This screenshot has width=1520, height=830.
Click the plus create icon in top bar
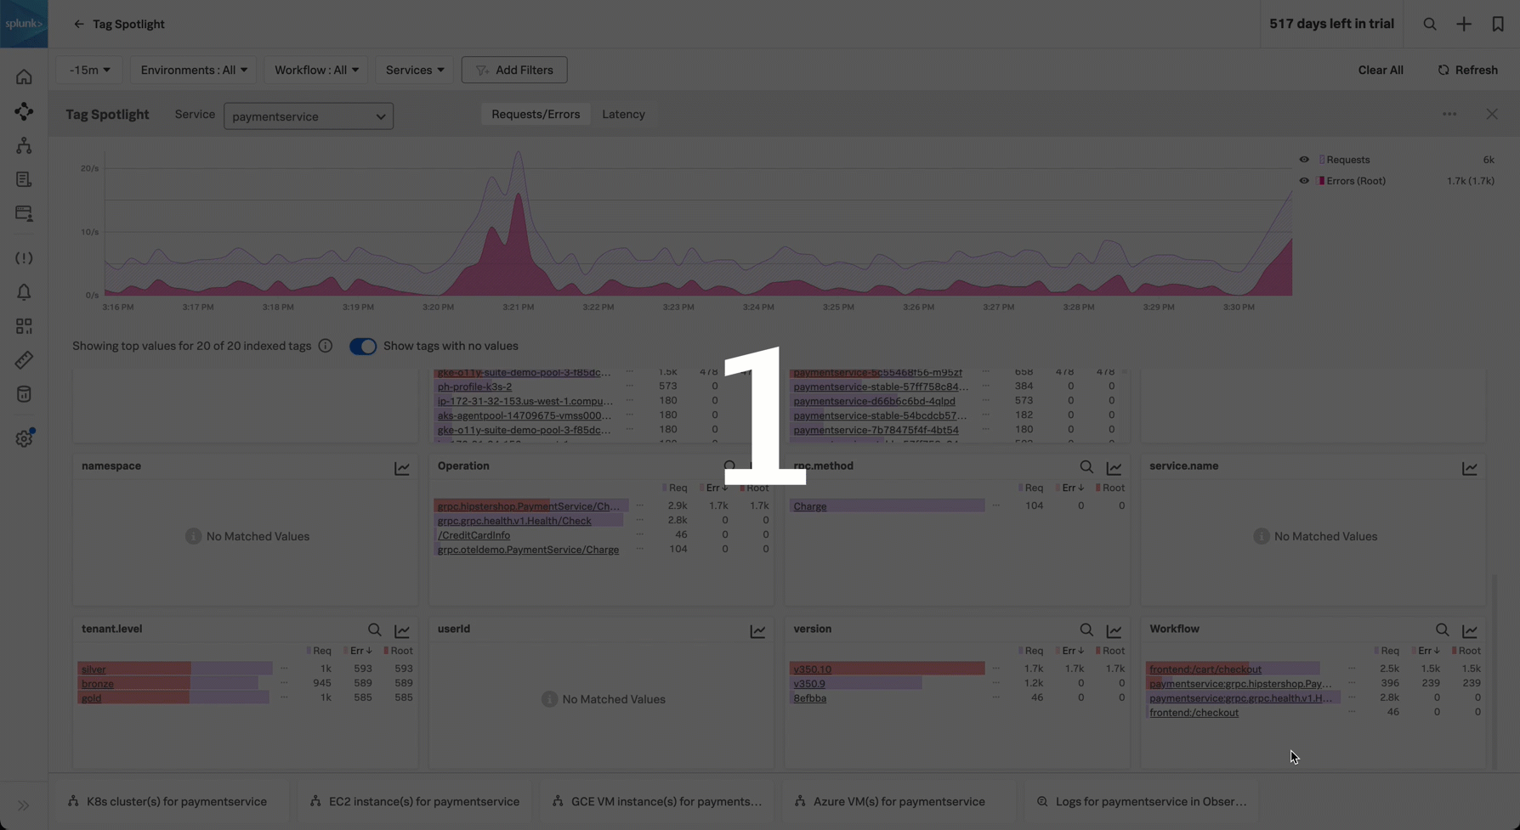pos(1464,24)
